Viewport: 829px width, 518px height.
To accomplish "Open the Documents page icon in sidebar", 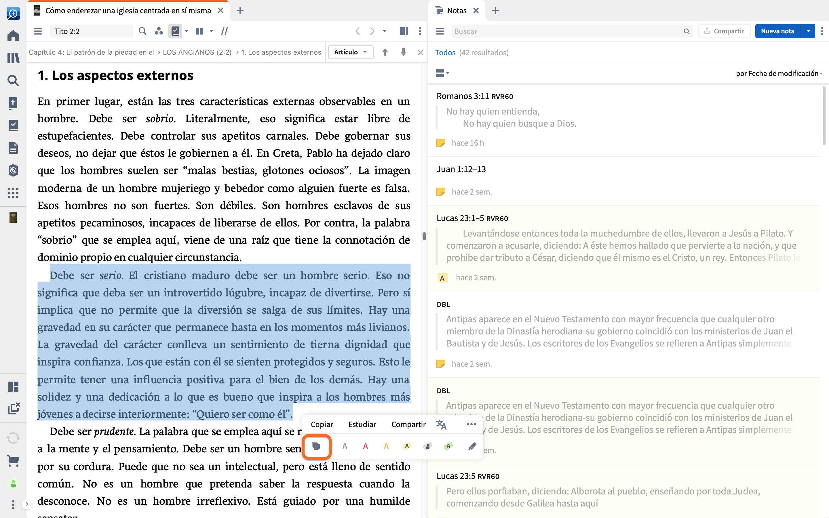I will click(x=13, y=148).
